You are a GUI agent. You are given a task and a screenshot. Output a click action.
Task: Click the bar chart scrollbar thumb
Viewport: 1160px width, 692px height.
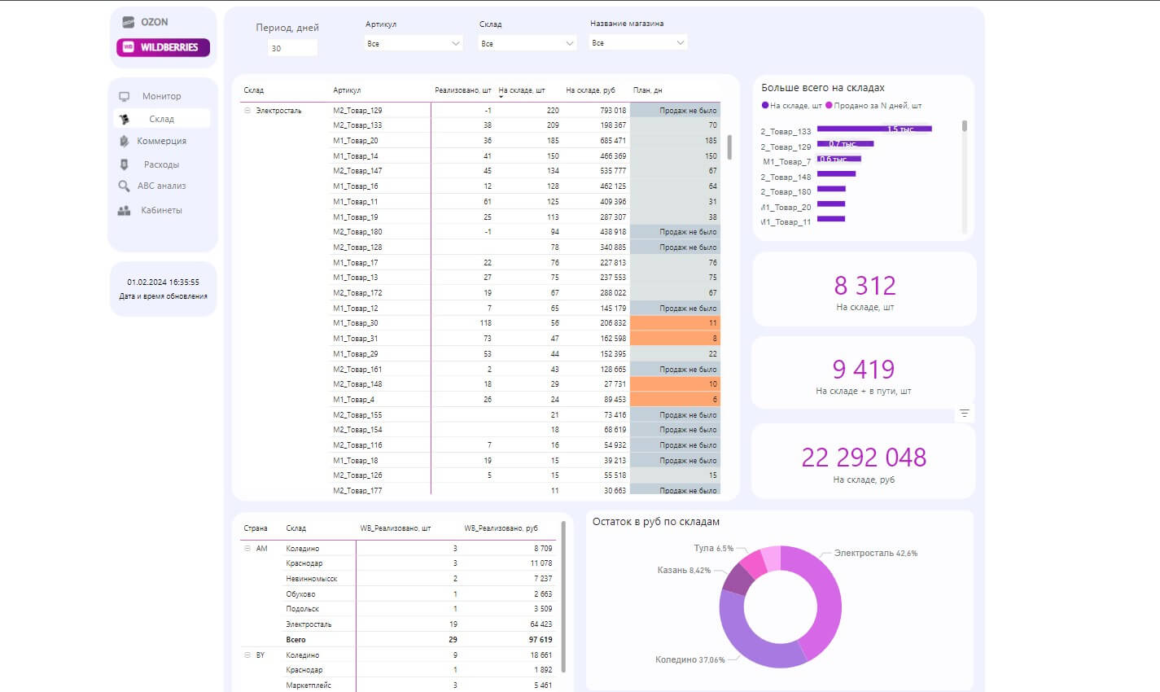[x=965, y=125]
